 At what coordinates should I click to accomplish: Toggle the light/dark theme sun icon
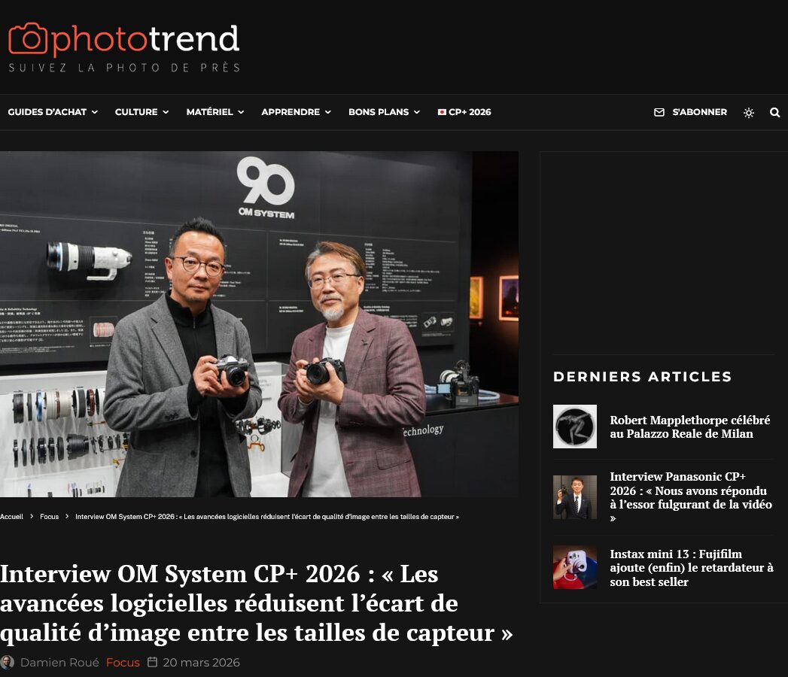748,113
